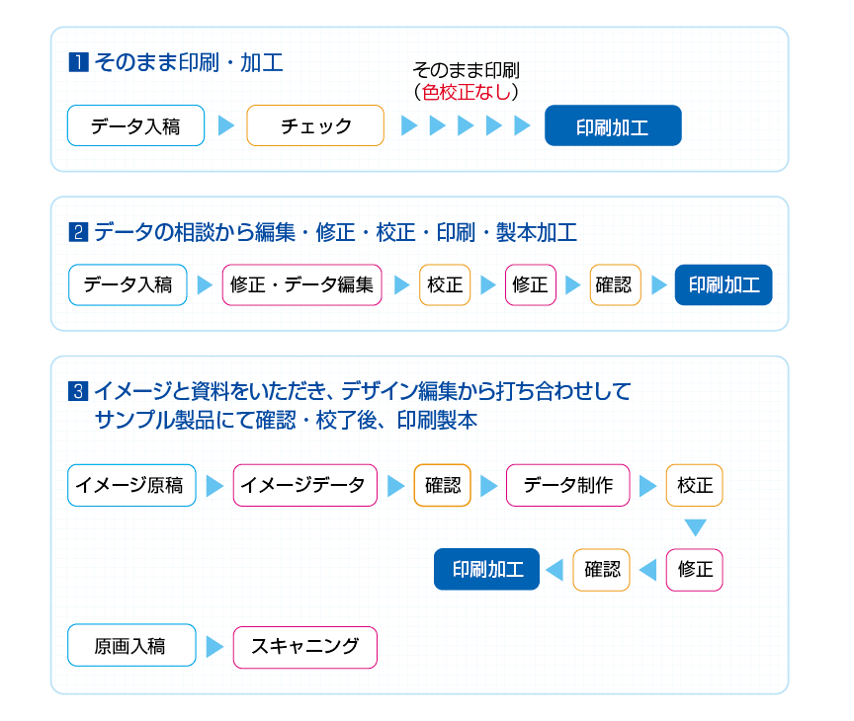Viewport: 854px width, 721px height.
Task: Click the arrow between 原画入稿 and スキャニング
Action: 215,647
